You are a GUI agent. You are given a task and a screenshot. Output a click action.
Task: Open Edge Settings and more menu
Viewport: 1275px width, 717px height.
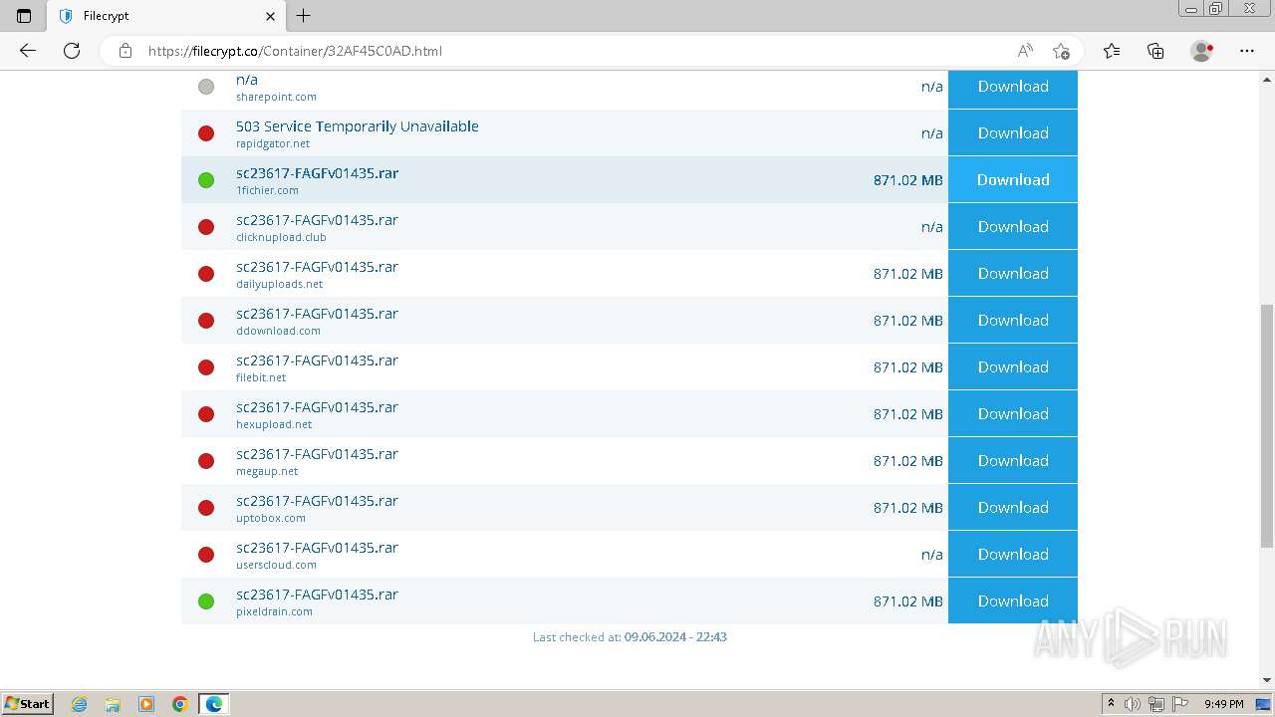(x=1247, y=51)
